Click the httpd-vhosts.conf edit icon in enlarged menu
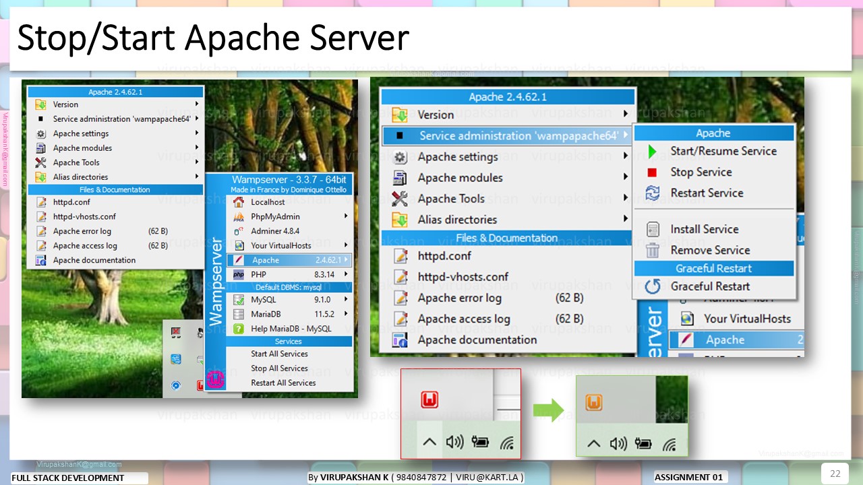The image size is (863, 485). [400, 277]
